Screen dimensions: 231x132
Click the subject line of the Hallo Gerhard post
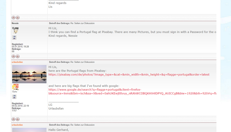tap(72, 125)
